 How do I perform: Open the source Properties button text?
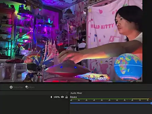pyautogui.click(x=18, y=87)
